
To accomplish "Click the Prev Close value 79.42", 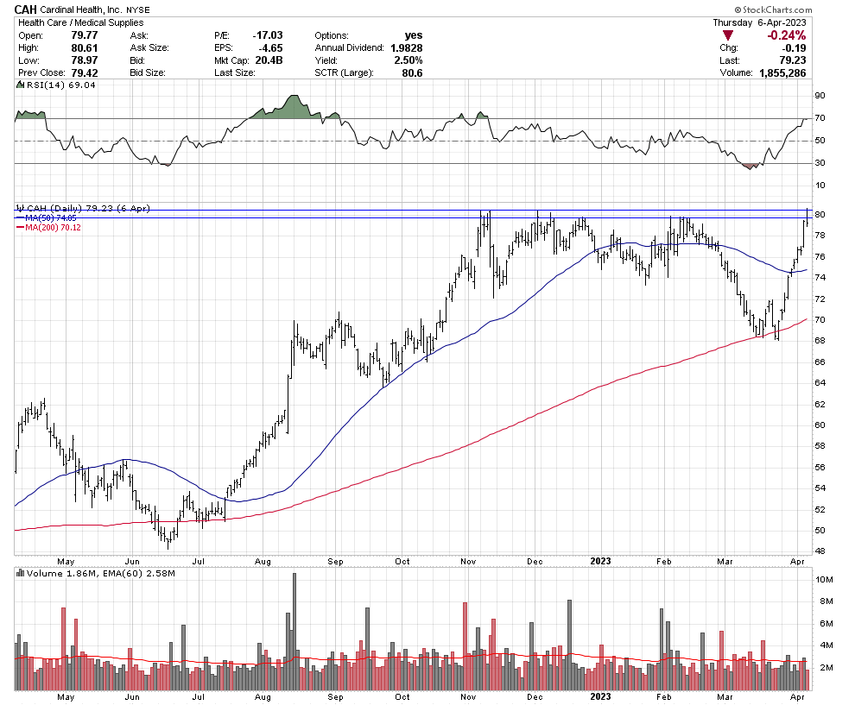I will [x=84, y=72].
